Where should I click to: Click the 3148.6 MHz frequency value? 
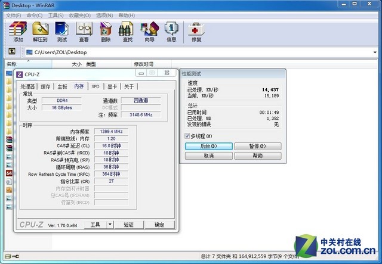click(141, 114)
